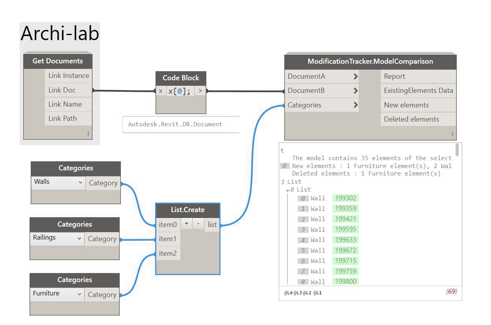Click the Link Doc output port
This screenshot has height=325, width=491.
[x=68, y=90]
